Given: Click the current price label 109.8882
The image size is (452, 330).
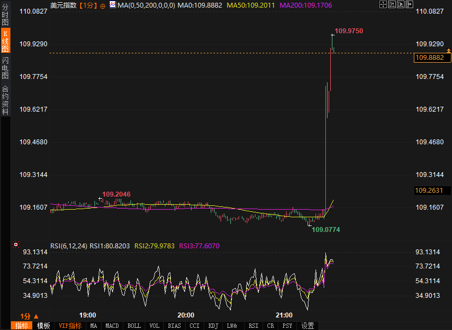Looking at the screenshot, I should [429, 58].
